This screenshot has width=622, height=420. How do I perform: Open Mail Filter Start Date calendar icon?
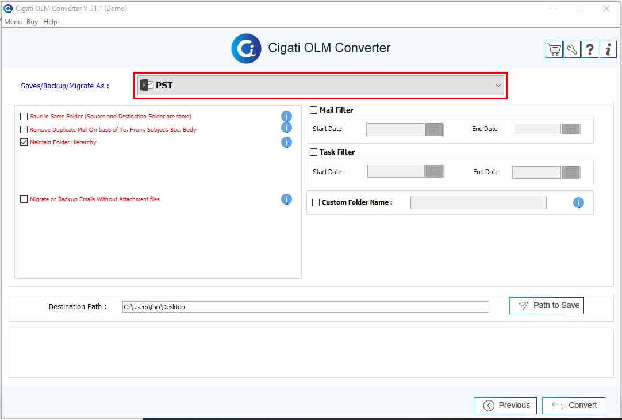pos(434,129)
